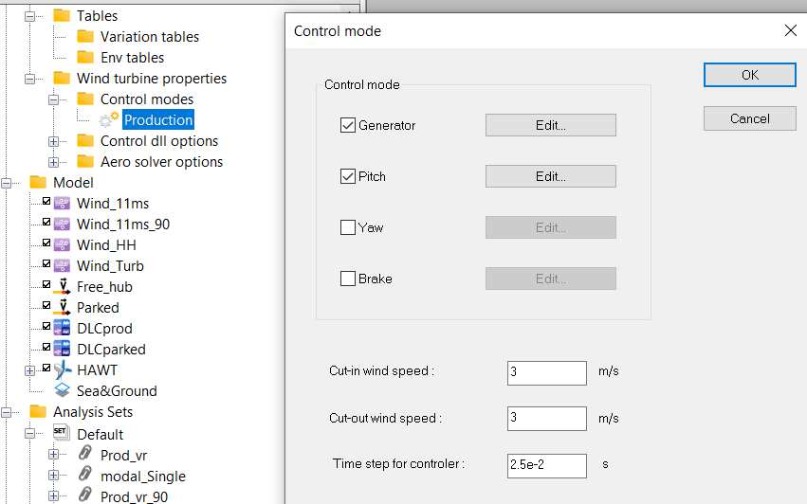Click the Prod_vr paperclip icon

[85, 455]
